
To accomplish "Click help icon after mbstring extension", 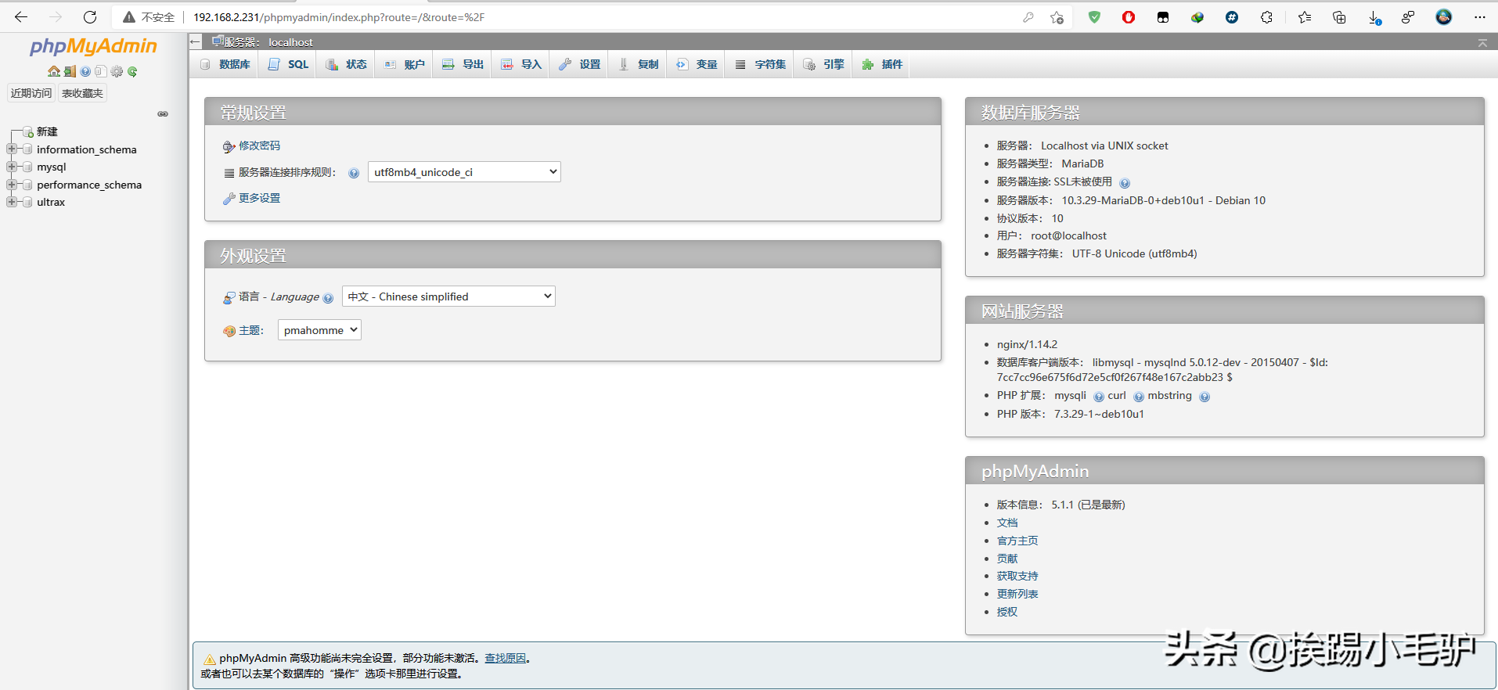I will pos(1205,397).
